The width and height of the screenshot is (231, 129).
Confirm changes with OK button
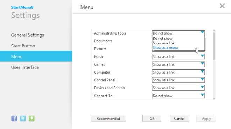(x=152, y=118)
